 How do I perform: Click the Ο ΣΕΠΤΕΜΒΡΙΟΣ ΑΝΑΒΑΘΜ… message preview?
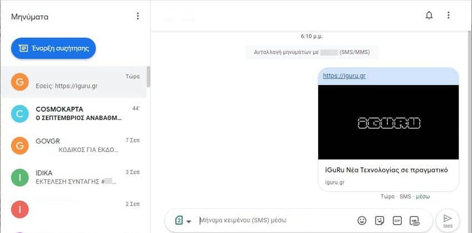pos(78,118)
